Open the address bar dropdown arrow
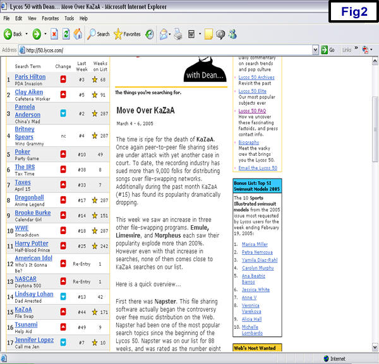Image resolution: width=379 pixels, height=364 pixels. click(315, 50)
